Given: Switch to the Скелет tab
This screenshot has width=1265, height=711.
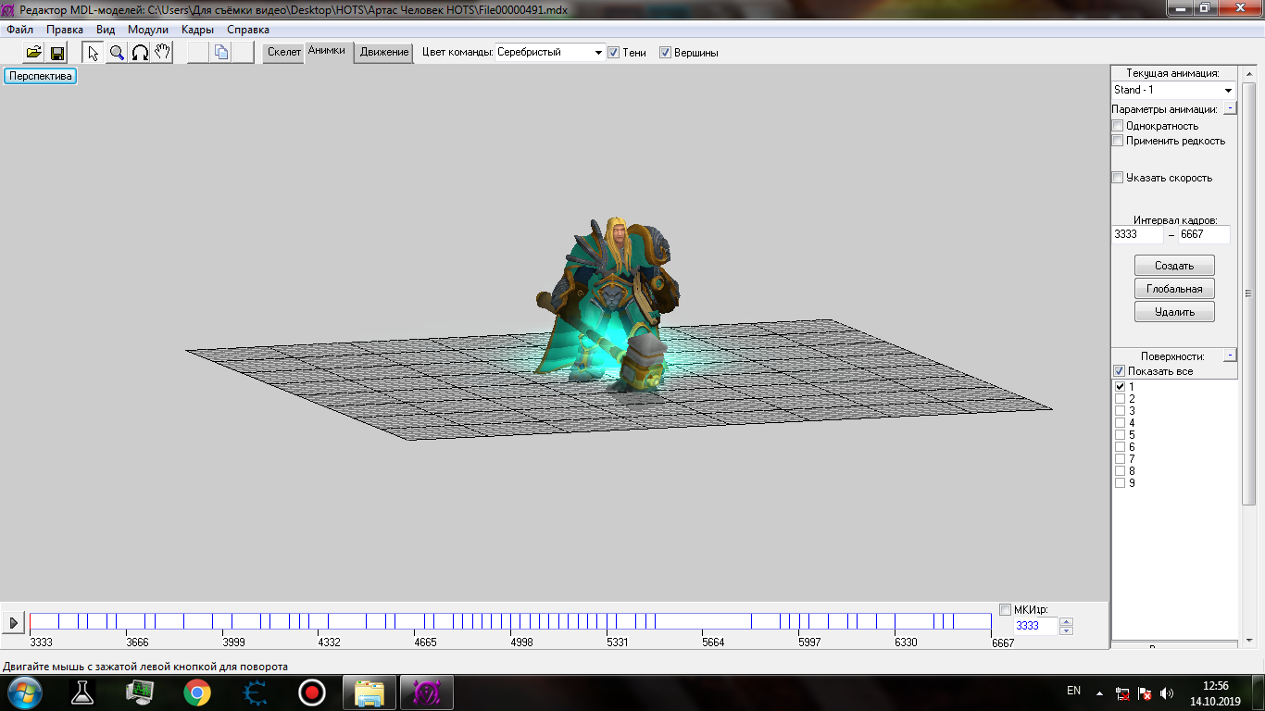Looking at the screenshot, I should pos(283,53).
